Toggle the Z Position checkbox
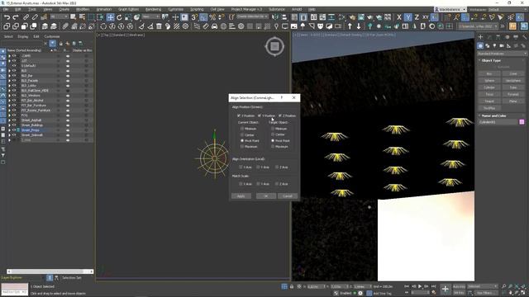The image size is (529, 297). pyautogui.click(x=280, y=115)
